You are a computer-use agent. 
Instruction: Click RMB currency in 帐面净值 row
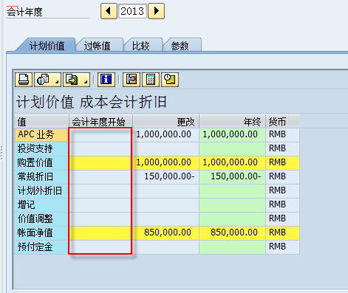(x=283, y=232)
